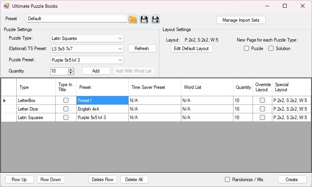
Task: Open the TS Preset dropdown
Action: [120, 48]
